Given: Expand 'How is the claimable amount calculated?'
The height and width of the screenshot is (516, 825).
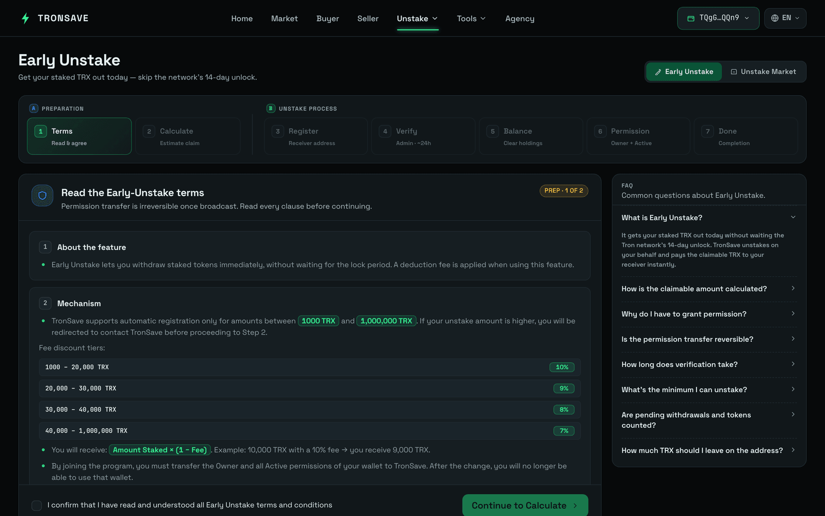Looking at the screenshot, I should pos(709,289).
